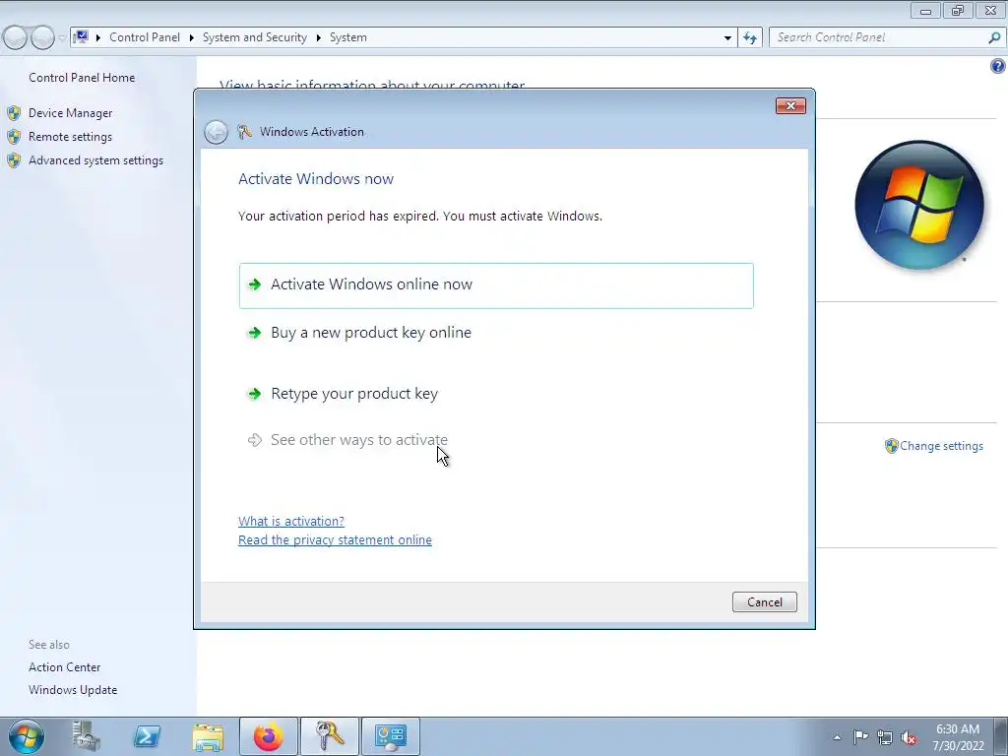The width and height of the screenshot is (1008, 756).
Task: Restore down the Control Panel window
Action: [958, 10]
